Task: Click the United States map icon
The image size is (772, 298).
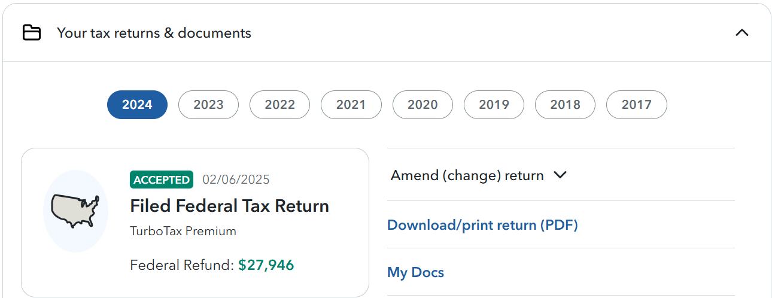Action: click(75, 211)
